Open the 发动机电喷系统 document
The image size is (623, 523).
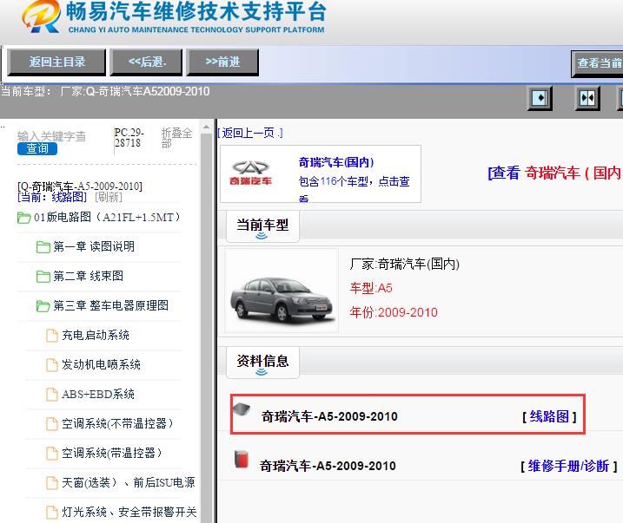[101, 365]
